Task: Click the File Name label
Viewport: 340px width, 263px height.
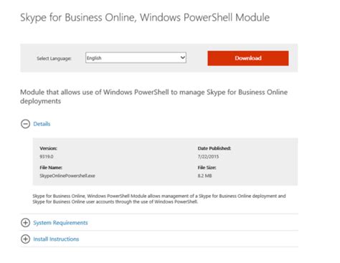Action: [51, 168]
